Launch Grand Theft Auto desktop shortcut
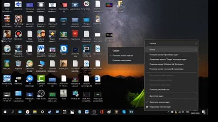This screenshot has width=218, height=122. pos(7,36)
